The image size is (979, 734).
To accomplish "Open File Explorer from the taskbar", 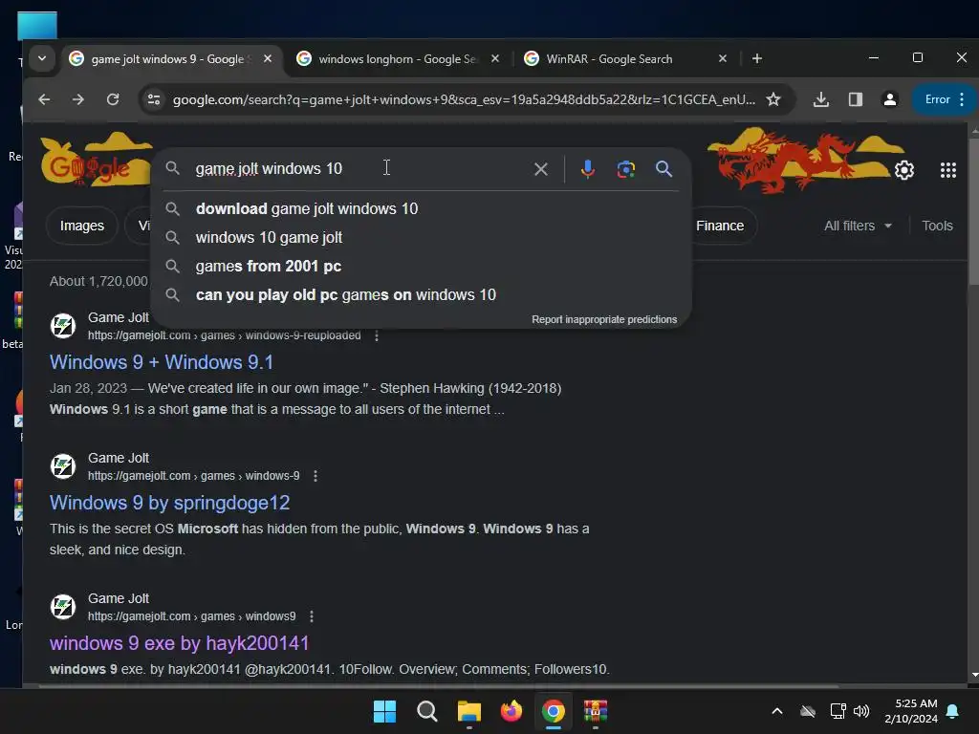I will 468,711.
